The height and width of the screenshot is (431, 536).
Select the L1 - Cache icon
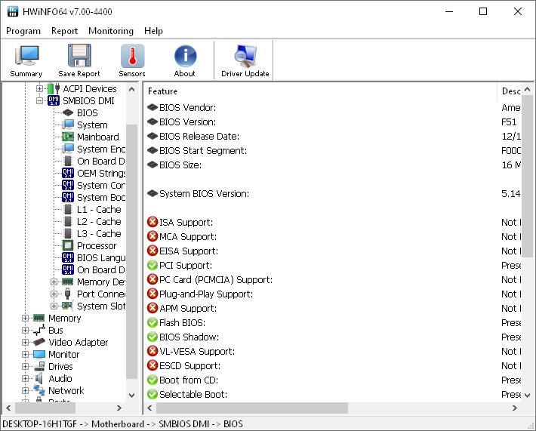tap(68, 209)
